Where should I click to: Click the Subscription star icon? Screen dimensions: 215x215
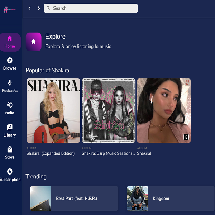tap(10, 171)
